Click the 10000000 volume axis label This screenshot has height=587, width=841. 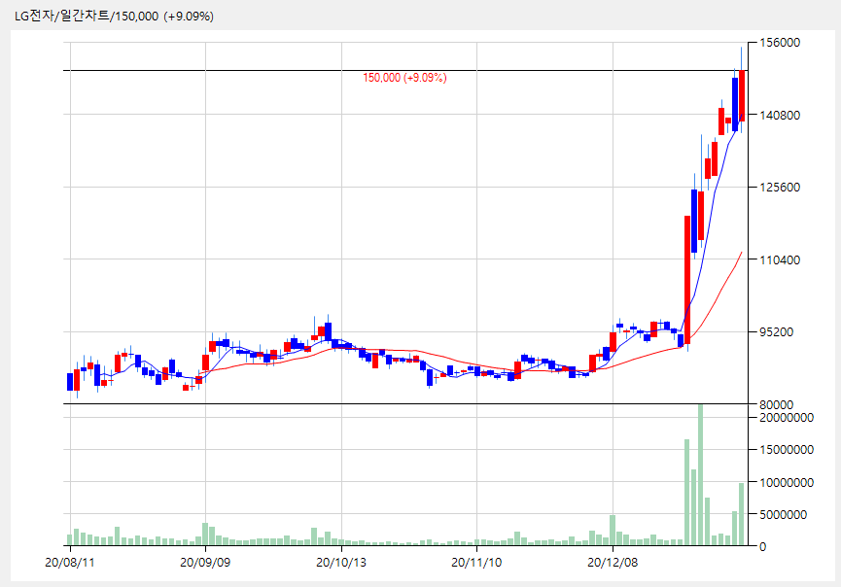787,482
